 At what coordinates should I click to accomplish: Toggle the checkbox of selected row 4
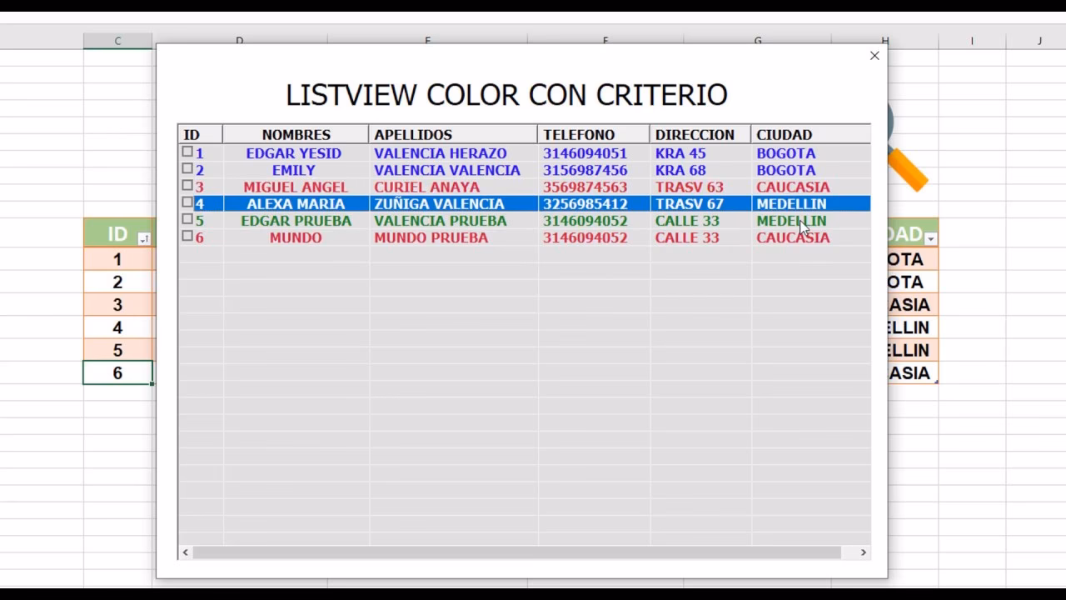187,202
